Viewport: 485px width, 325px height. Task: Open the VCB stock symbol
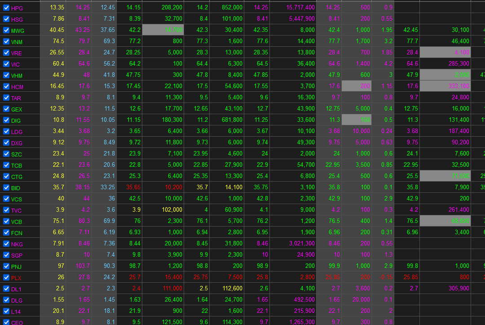pos(17,222)
